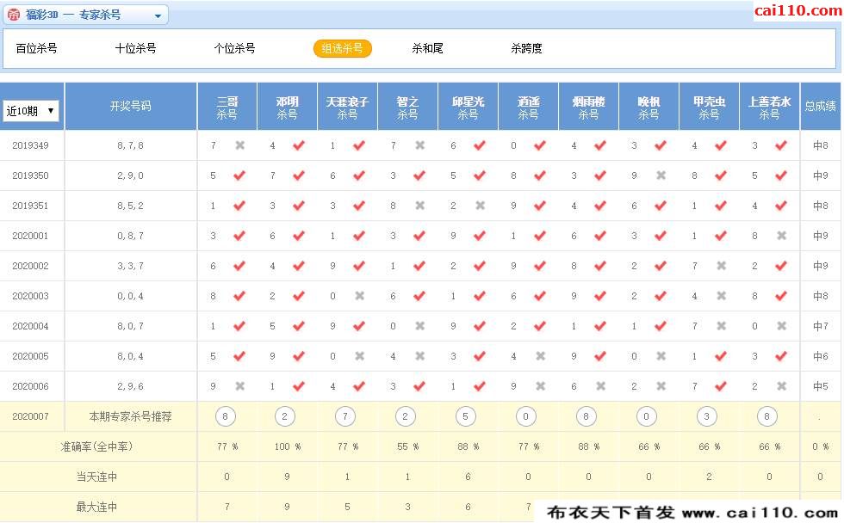Click 三哥's gray cross mark in row 2019349
The height and width of the screenshot is (523, 844).
coord(240,145)
